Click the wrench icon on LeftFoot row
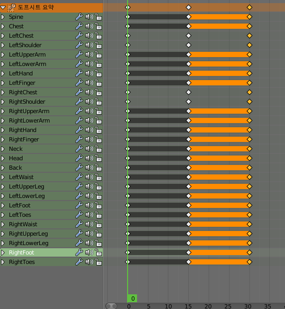285x309 pixels. coord(79,205)
